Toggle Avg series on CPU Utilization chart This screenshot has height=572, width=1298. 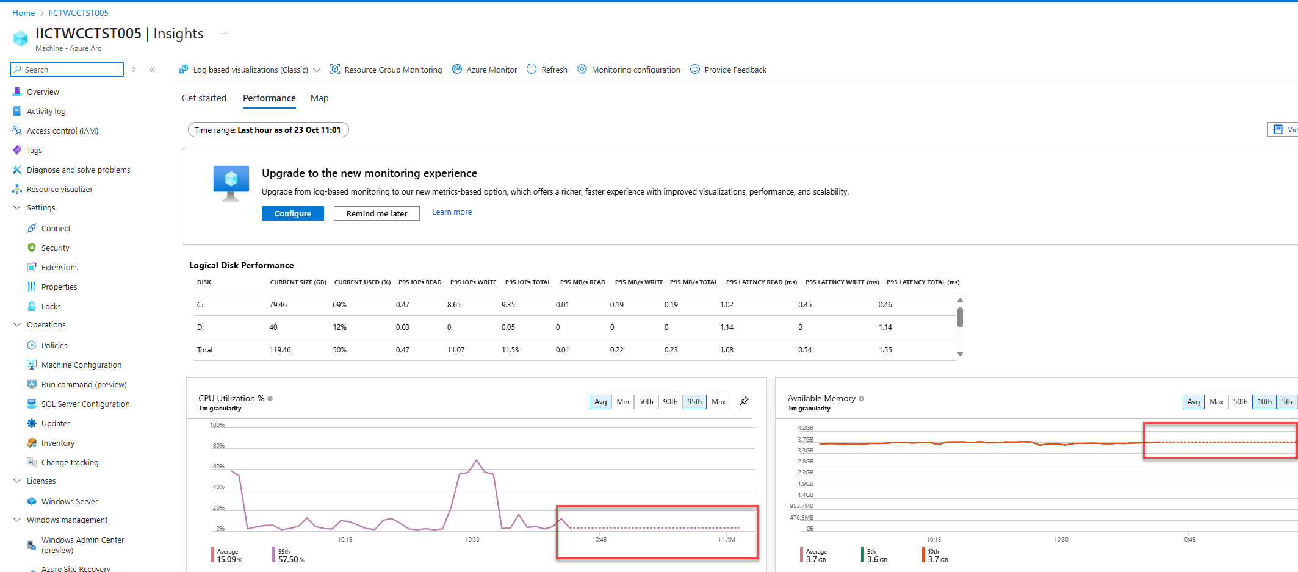600,402
